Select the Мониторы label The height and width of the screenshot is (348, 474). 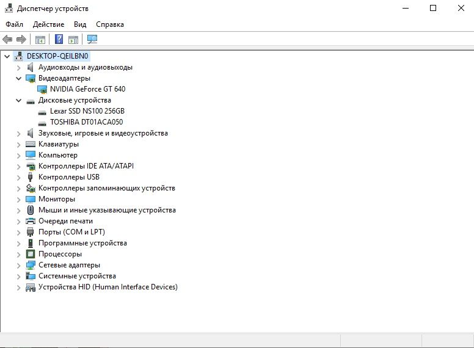57,199
